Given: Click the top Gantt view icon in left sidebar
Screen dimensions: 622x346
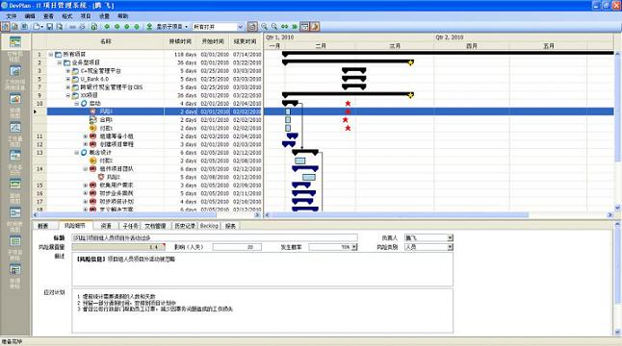Looking at the screenshot, I should [15, 41].
